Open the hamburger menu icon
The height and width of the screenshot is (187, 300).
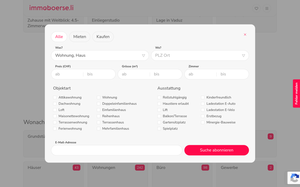click(x=267, y=8)
